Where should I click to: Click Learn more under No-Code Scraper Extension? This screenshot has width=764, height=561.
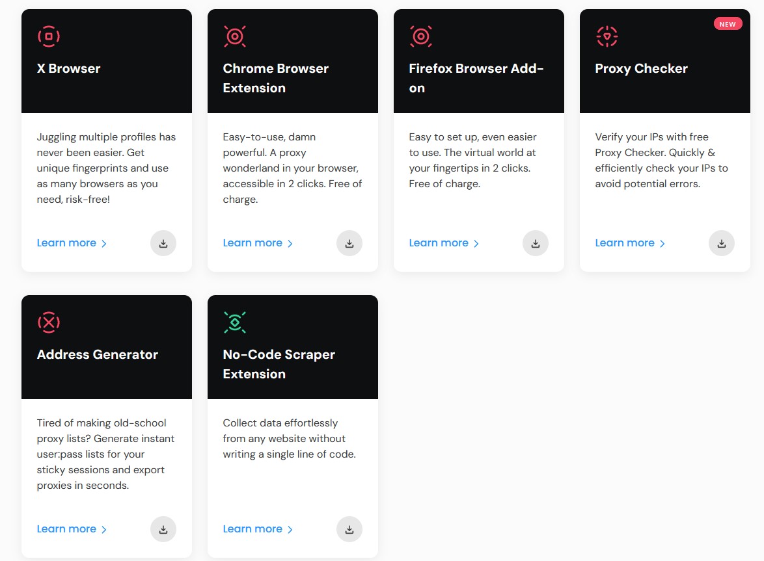tap(253, 528)
